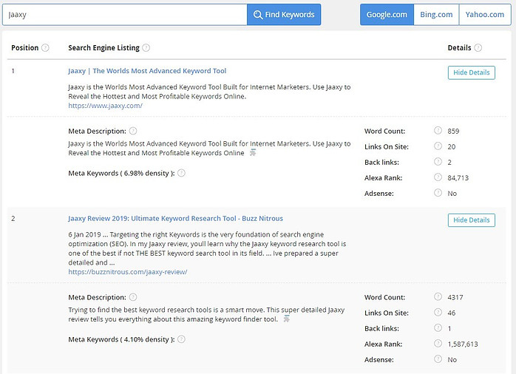Click the Word Count value 4317
The height and width of the screenshot is (374, 516).
(455, 297)
